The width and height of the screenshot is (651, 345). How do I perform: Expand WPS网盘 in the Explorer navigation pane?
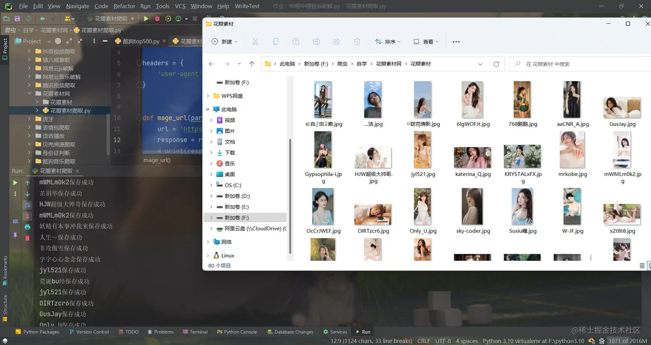(x=208, y=96)
